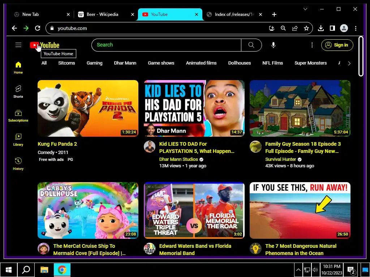Open the Run Away red ocean thumbnail
Screen dimensions: 370x277
300,210
